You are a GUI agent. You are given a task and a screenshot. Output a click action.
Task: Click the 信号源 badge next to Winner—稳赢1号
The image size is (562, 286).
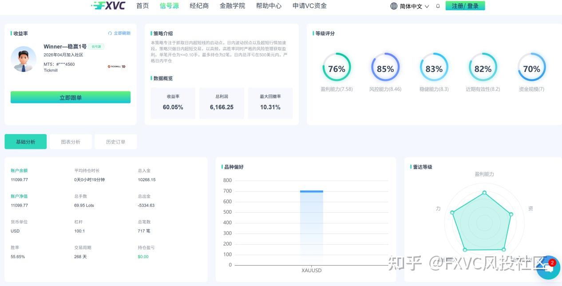[97, 46]
